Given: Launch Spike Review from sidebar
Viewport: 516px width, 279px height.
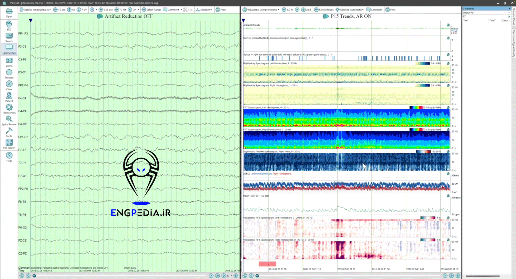Looking at the screenshot, I should point(9,120).
